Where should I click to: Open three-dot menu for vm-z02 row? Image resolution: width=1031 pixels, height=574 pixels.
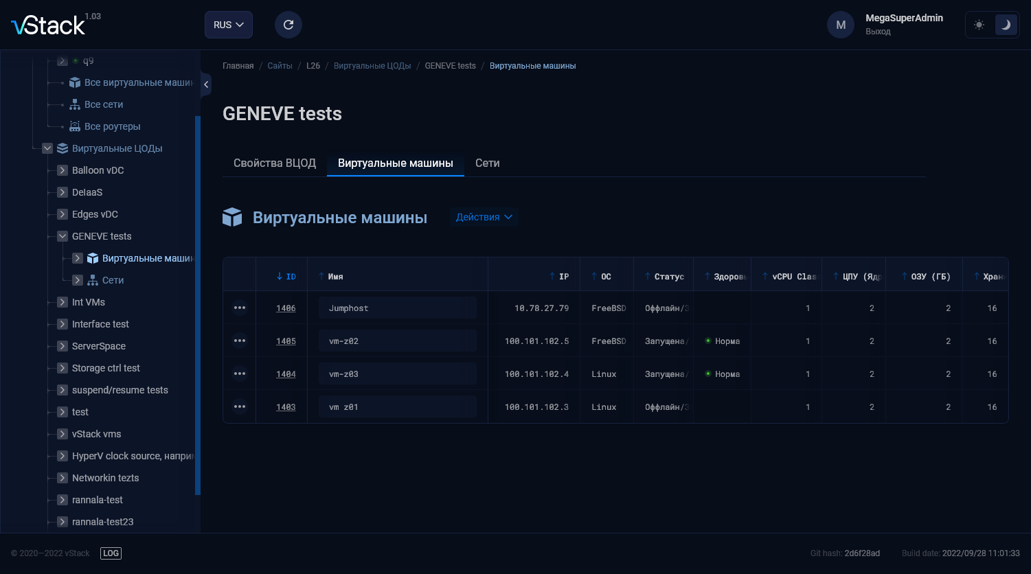point(240,341)
